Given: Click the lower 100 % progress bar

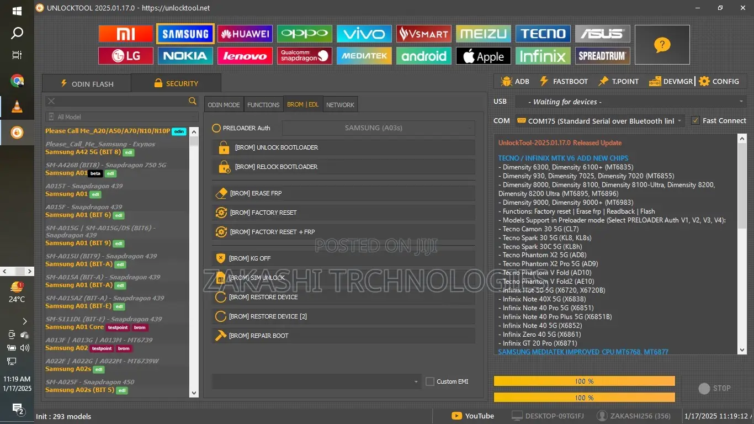Looking at the screenshot, I should click(584, 397).
